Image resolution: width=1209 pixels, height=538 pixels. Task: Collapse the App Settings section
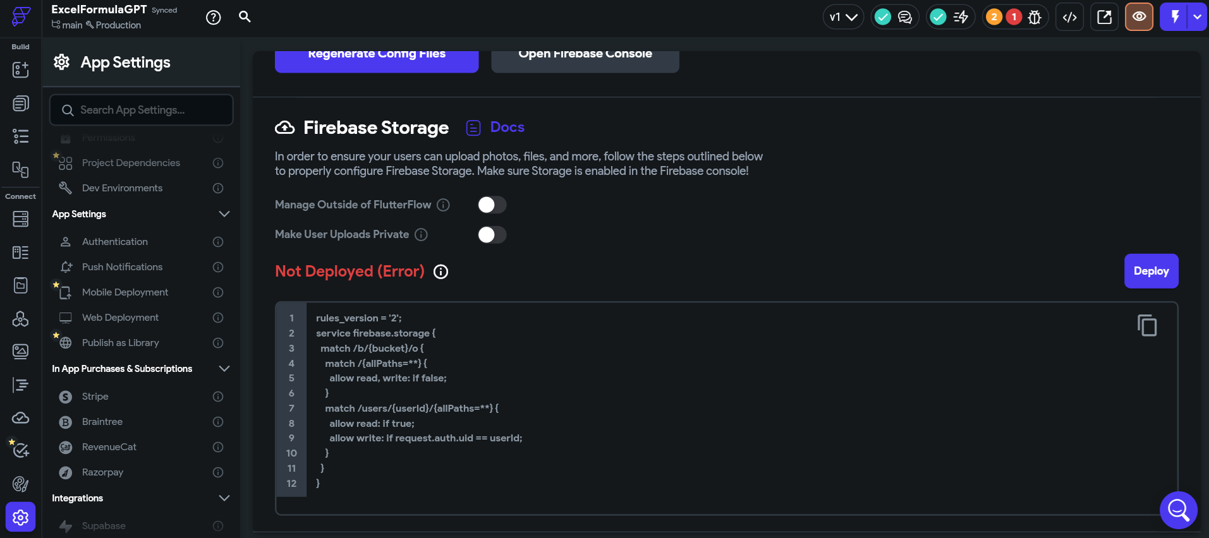[x=224, y=214]
